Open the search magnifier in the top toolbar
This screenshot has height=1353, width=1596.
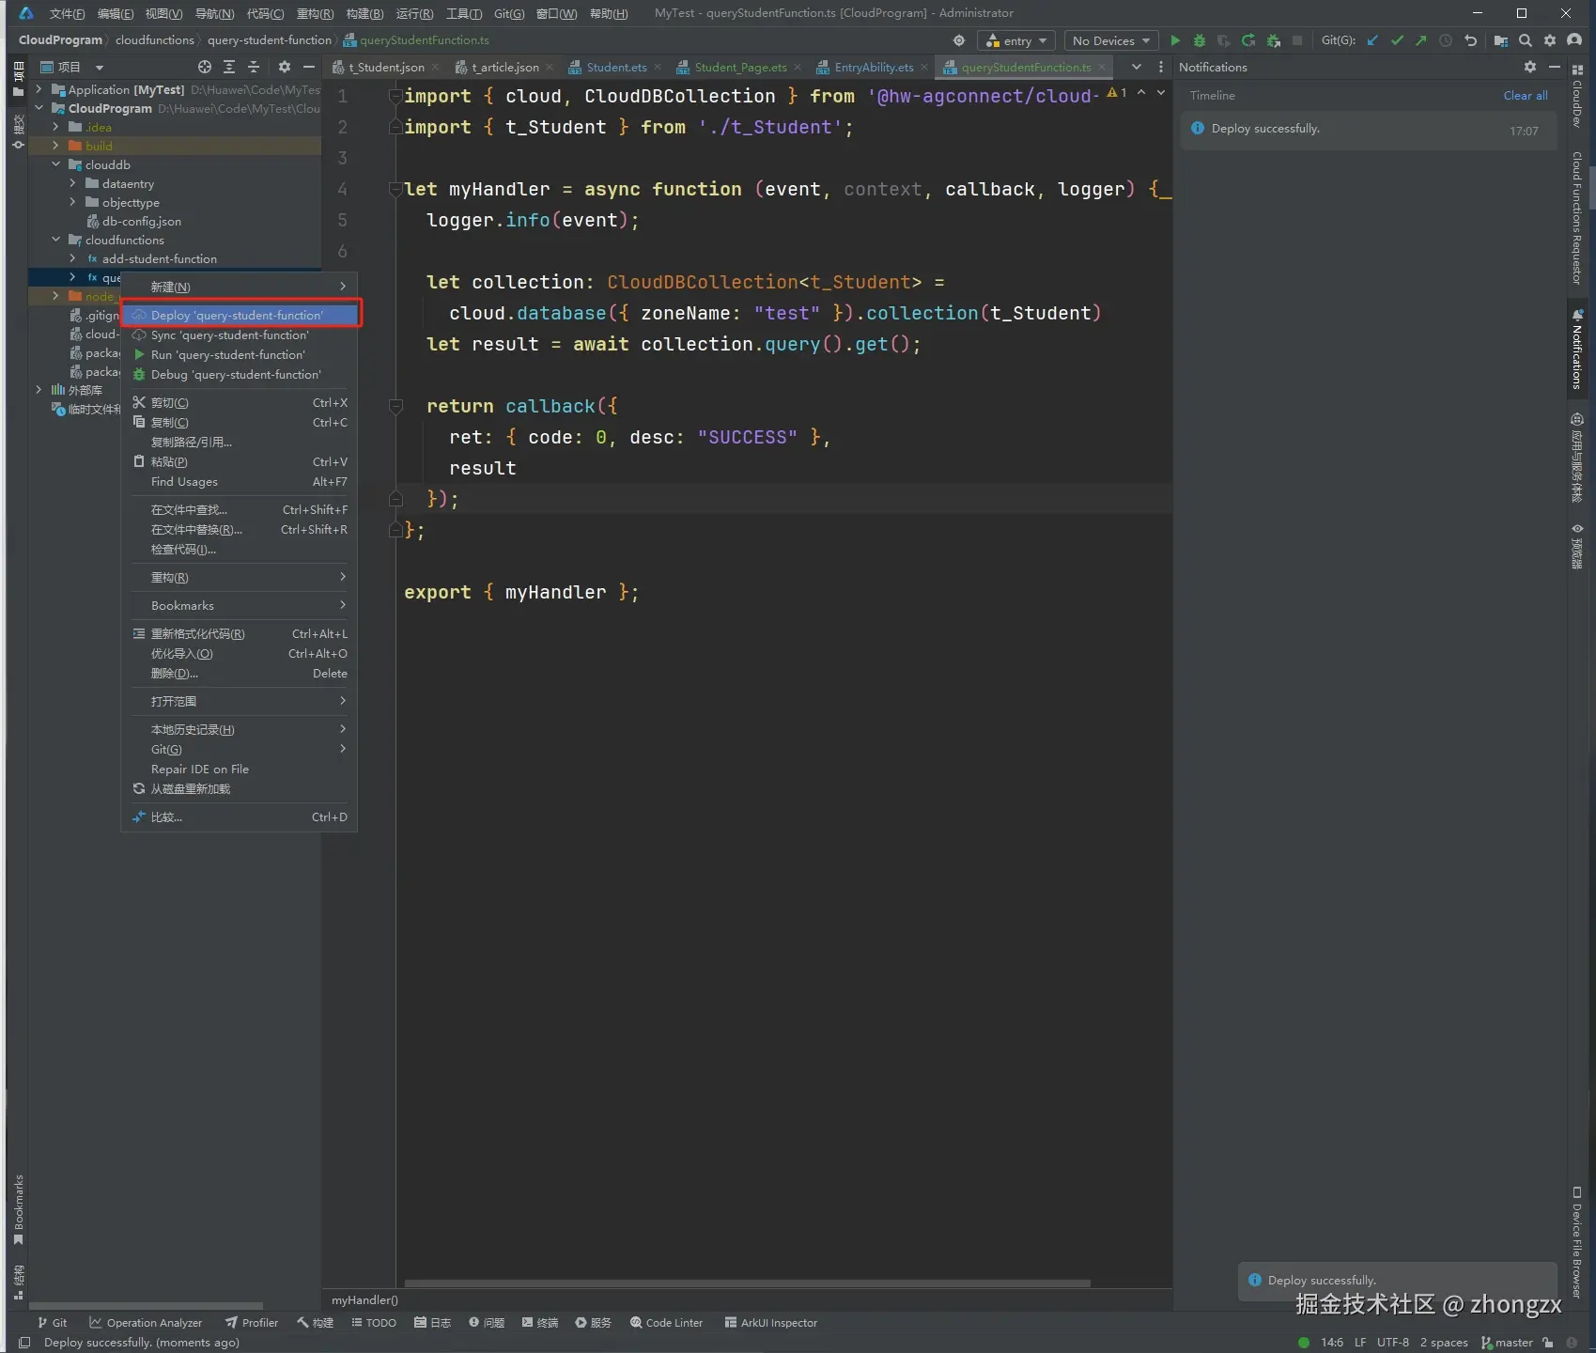click(1526, 40)
